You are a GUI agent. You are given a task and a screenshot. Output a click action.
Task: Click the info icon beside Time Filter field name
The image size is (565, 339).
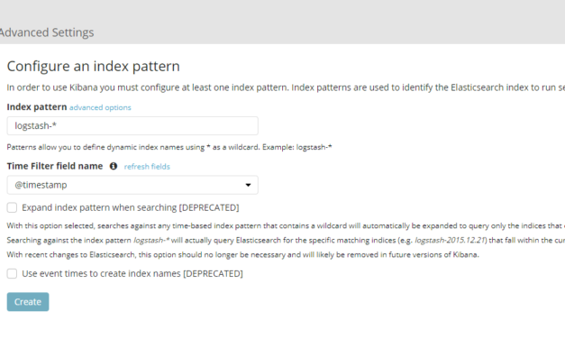(114, 166)
